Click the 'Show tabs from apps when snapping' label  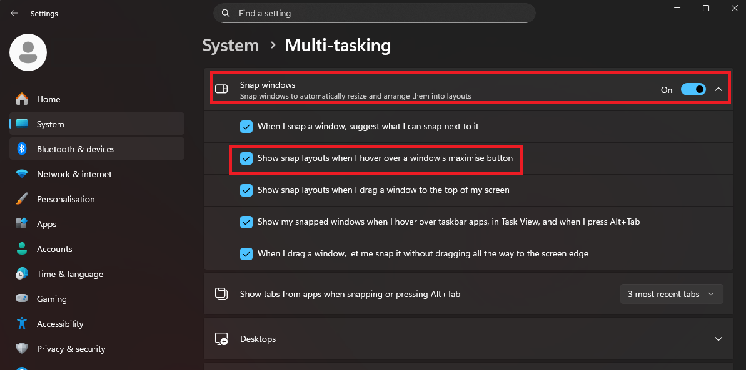[350, 294]
